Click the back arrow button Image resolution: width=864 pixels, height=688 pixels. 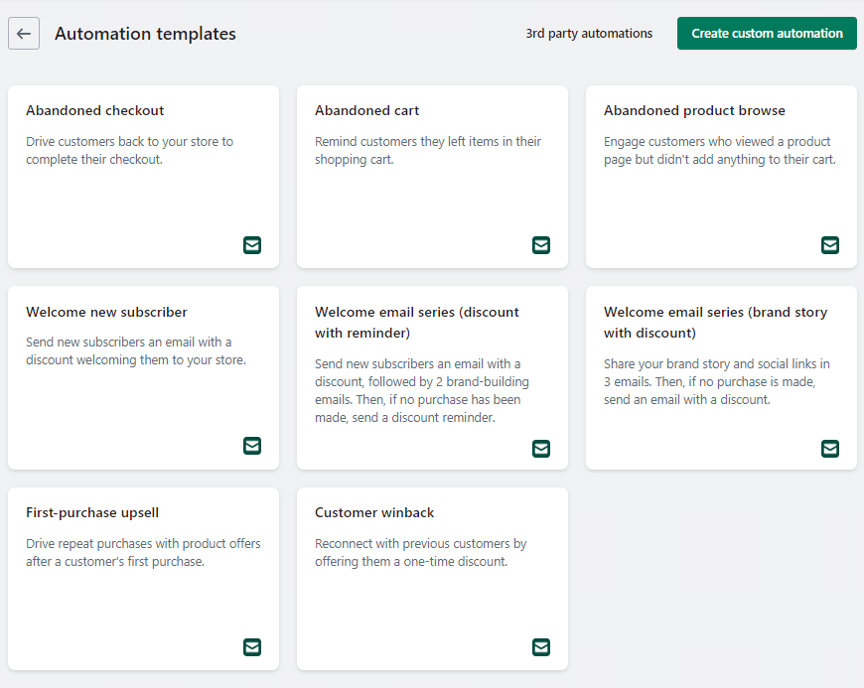[x=24, y=34]
